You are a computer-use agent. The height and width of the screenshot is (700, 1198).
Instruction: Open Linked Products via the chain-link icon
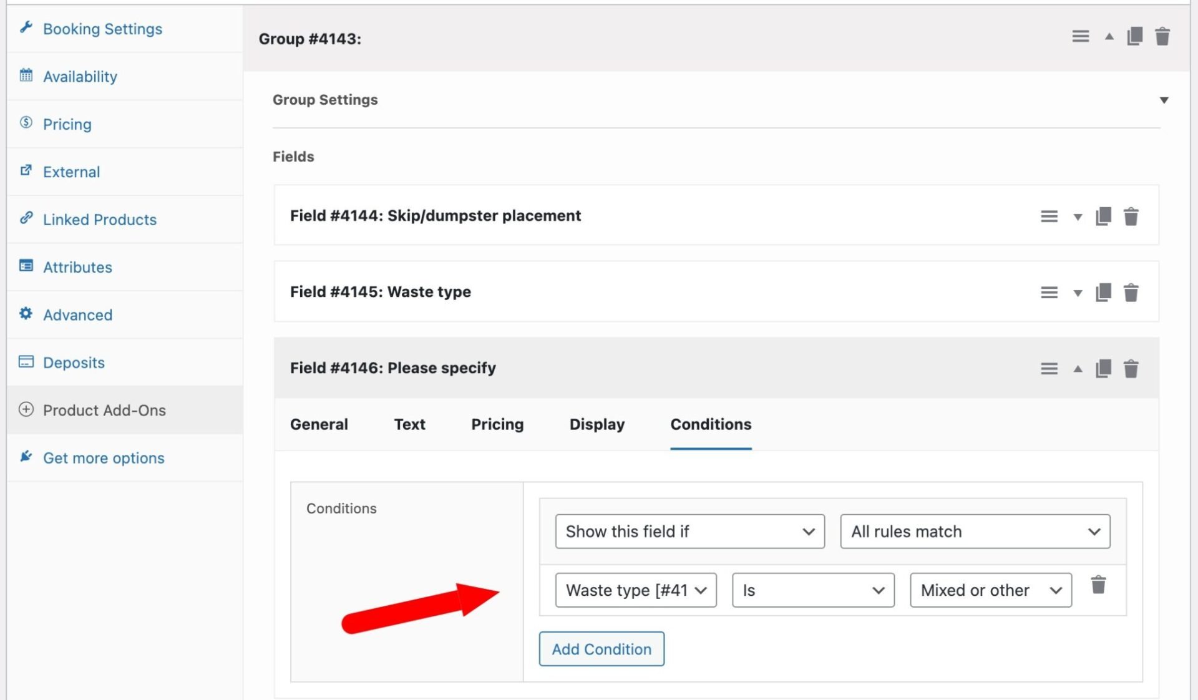click(x=26, y=218)
